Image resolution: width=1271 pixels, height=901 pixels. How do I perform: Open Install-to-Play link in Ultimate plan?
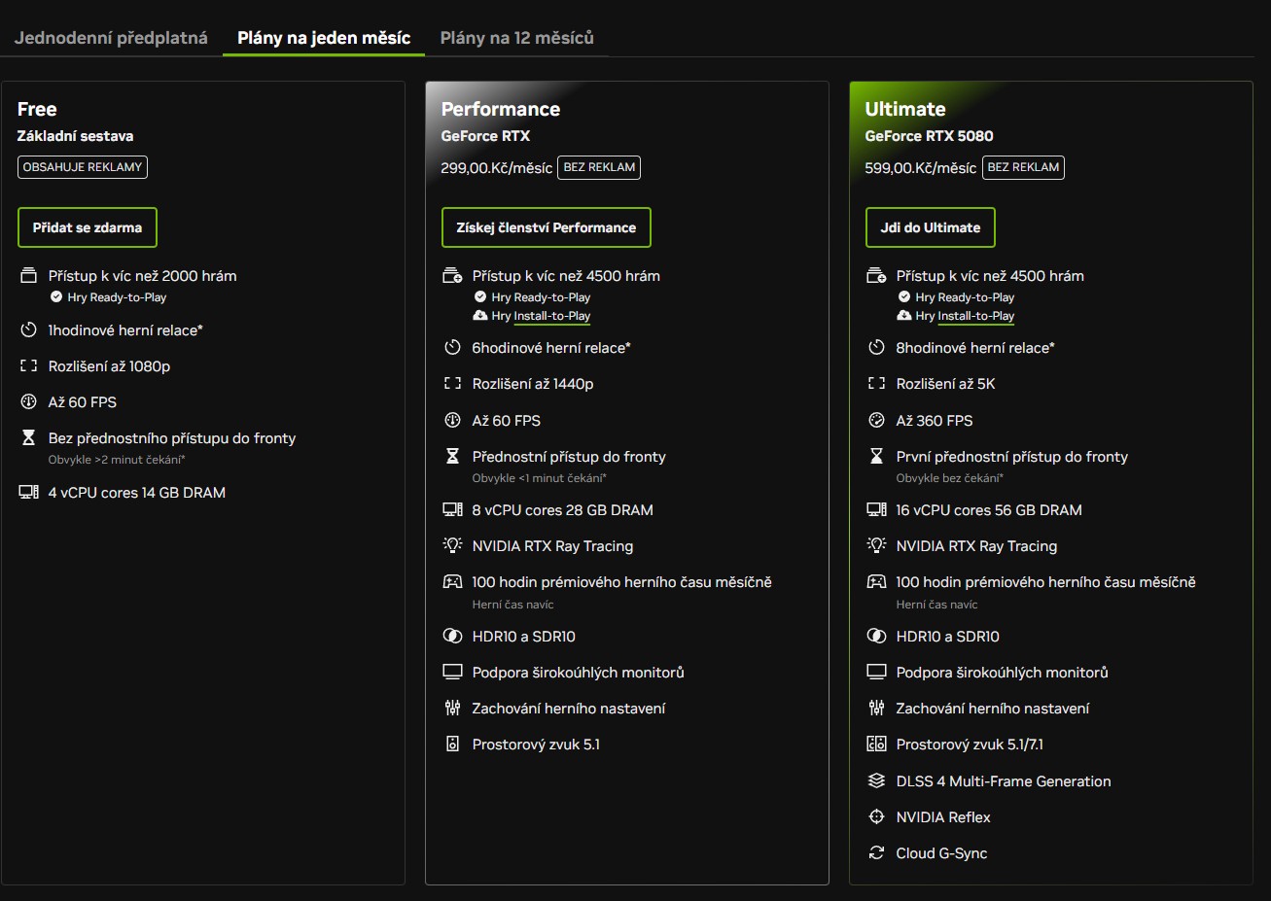(x=975, y=316)
